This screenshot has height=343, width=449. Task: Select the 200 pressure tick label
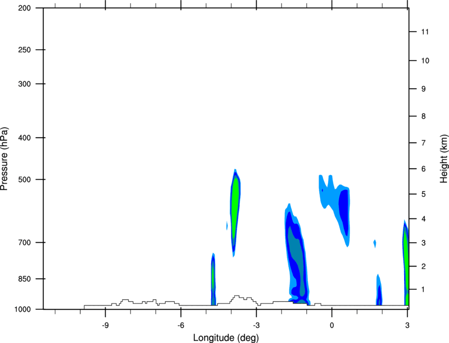coord(24,8)
